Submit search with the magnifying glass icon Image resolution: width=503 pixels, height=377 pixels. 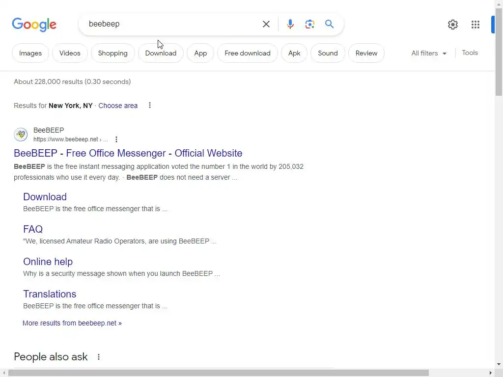329,24
